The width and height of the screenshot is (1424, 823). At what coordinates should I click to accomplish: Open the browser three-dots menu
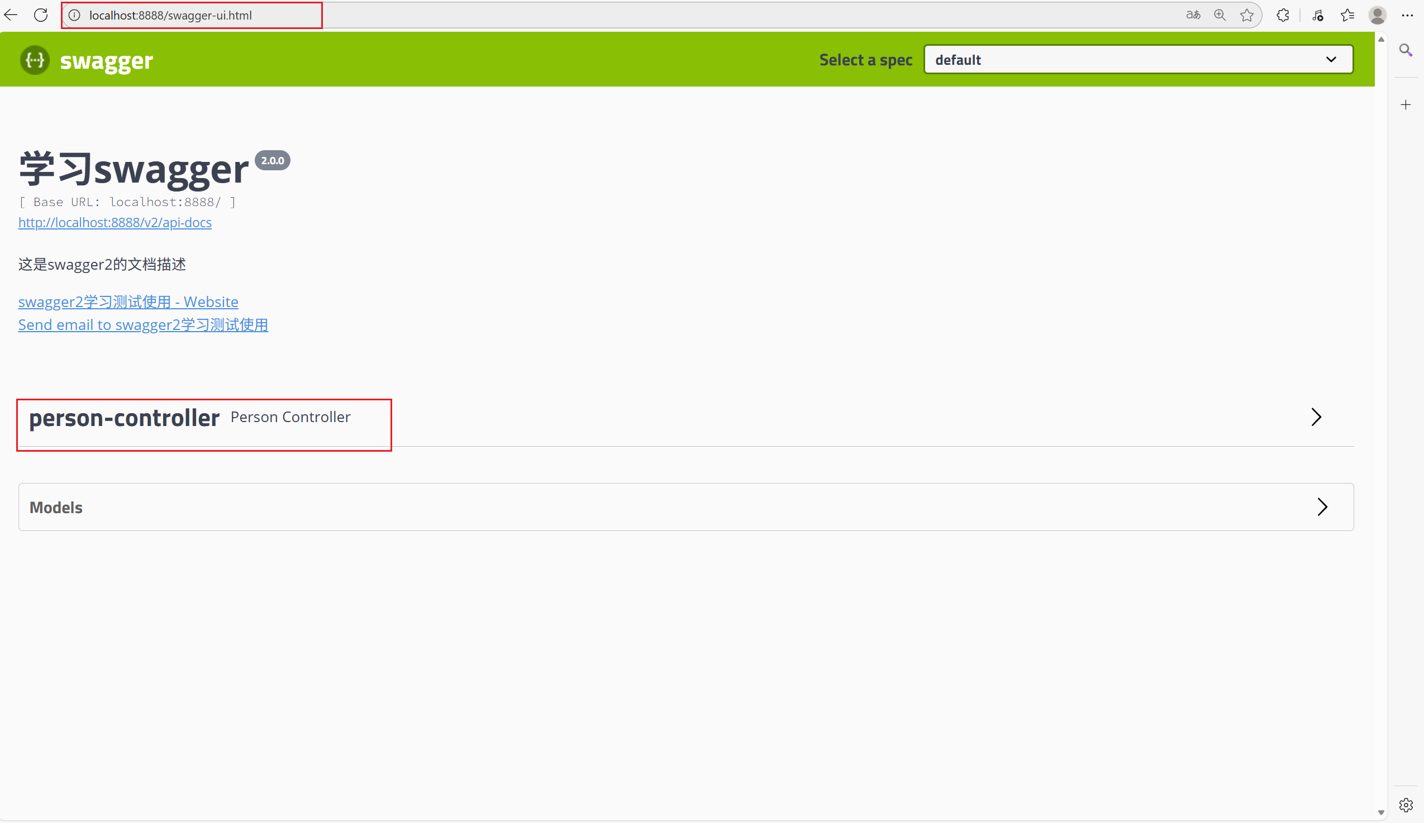pyautogui.click(x=1408, y=15)
